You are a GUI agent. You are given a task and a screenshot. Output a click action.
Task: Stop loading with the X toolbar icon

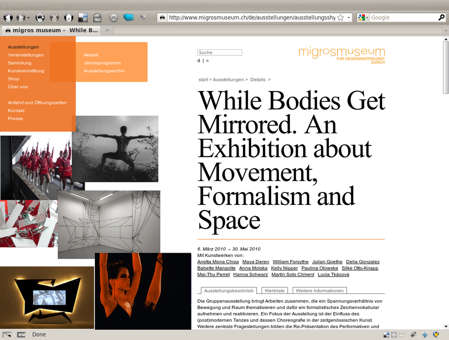(x=54, y=18)
